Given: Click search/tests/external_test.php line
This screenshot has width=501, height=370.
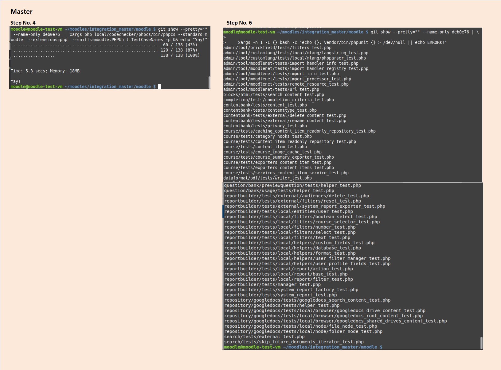Looking at the screenshot, I should coord(264,337).
